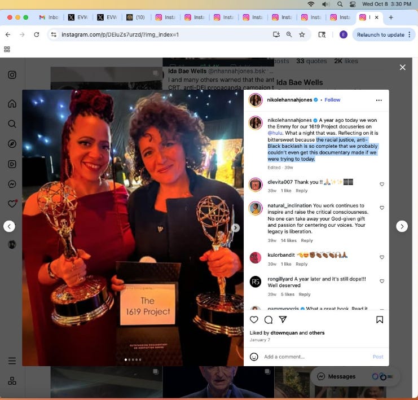Click the comment bubble icon under post
The image size is (418, 400).
tap(269, 319)
